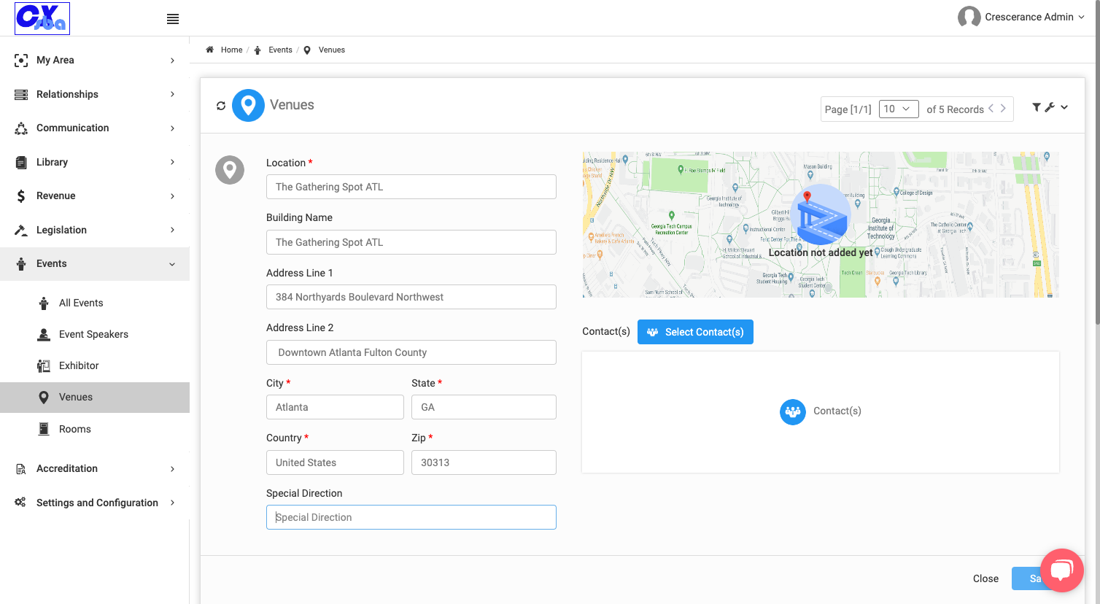Expand the Revenue menu
Image resolution: width=1100 pixels, height=604 pixels.
(x=95, y=195)
